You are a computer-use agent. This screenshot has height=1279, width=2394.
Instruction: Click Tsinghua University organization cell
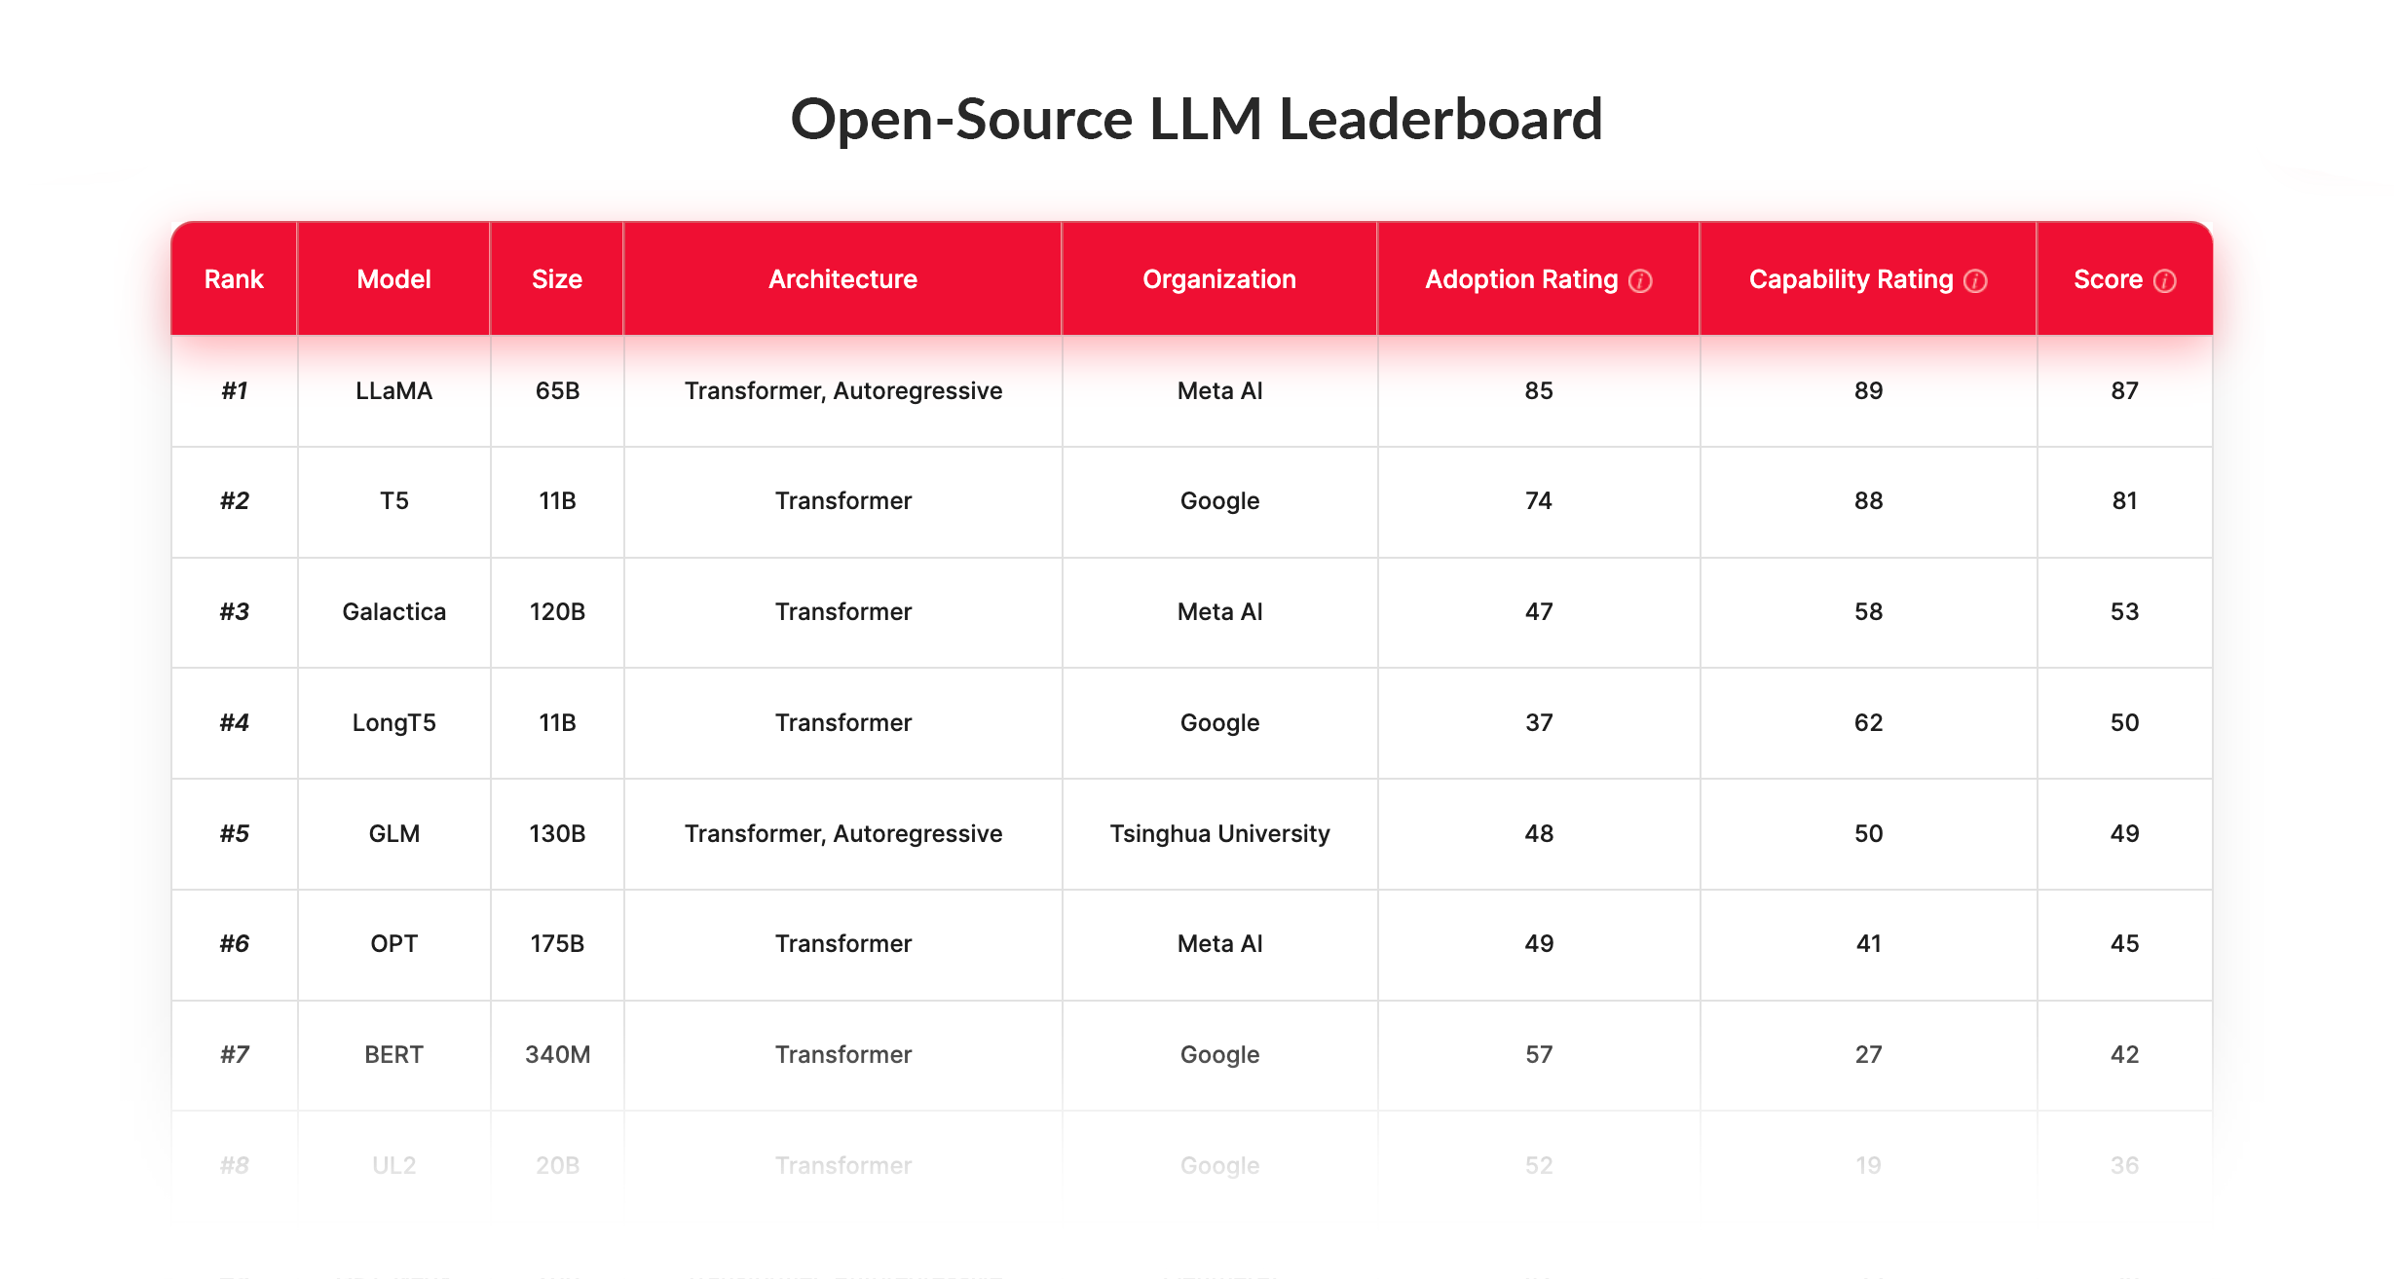click(x=1219, y=833)
